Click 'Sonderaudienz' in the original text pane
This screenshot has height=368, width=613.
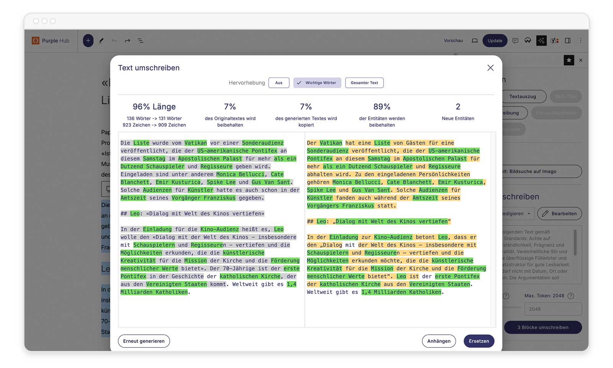[263, 143]
